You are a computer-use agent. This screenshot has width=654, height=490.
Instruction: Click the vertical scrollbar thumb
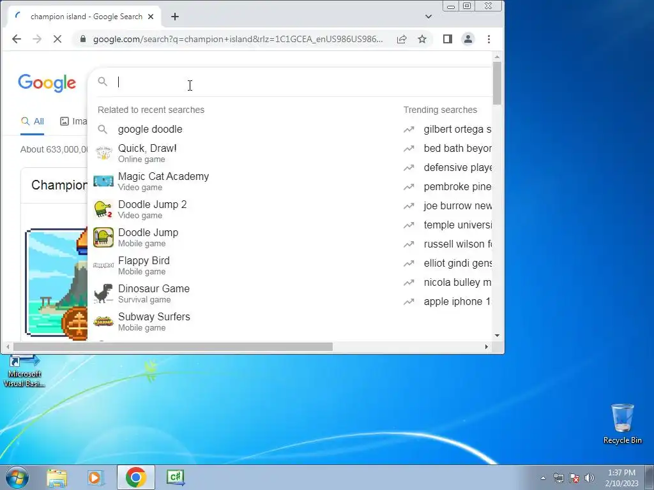(497, 83)
